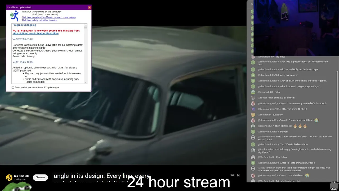Image resolution: width=339 pixels, height=191 pixels.
Task: Click avatar beside the "Parkour" message
Action: [x=253, y=132]
